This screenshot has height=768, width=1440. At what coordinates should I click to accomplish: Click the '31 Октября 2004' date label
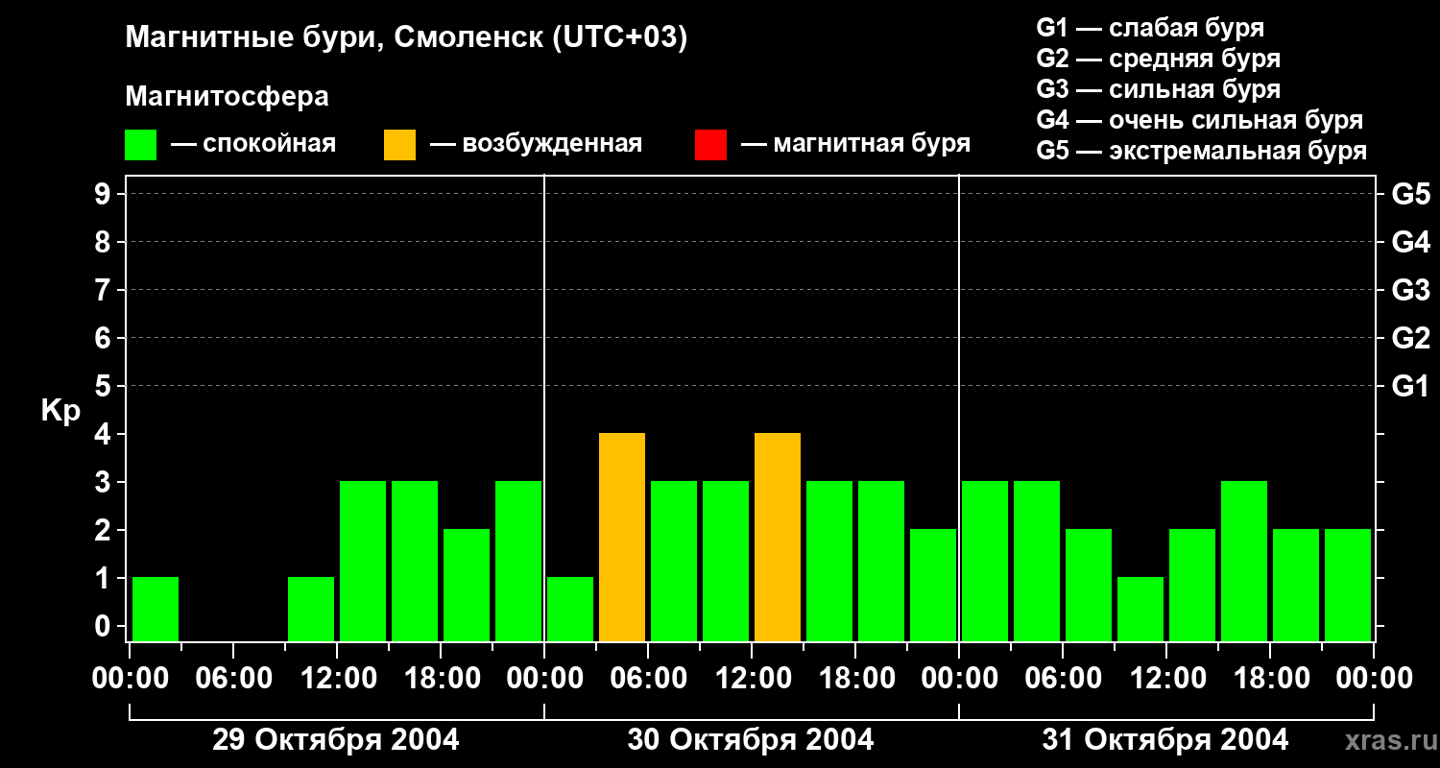tap(1165, 739)
